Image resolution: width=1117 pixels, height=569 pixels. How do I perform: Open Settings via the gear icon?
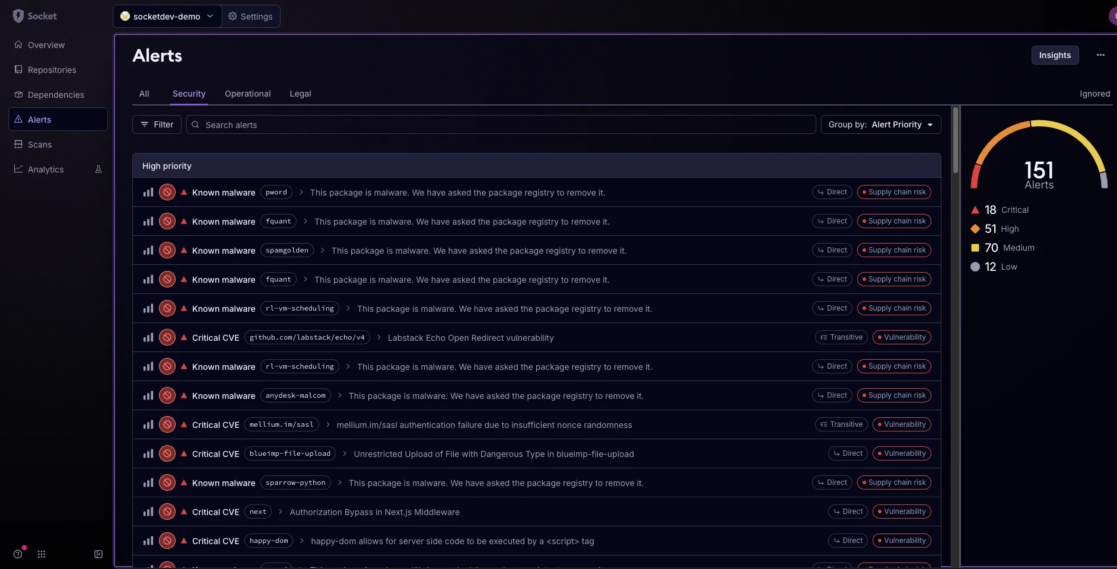pos(233,16)
